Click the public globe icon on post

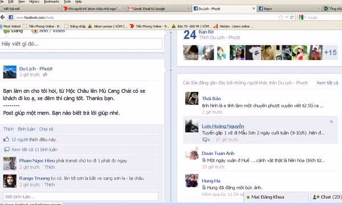45,75
